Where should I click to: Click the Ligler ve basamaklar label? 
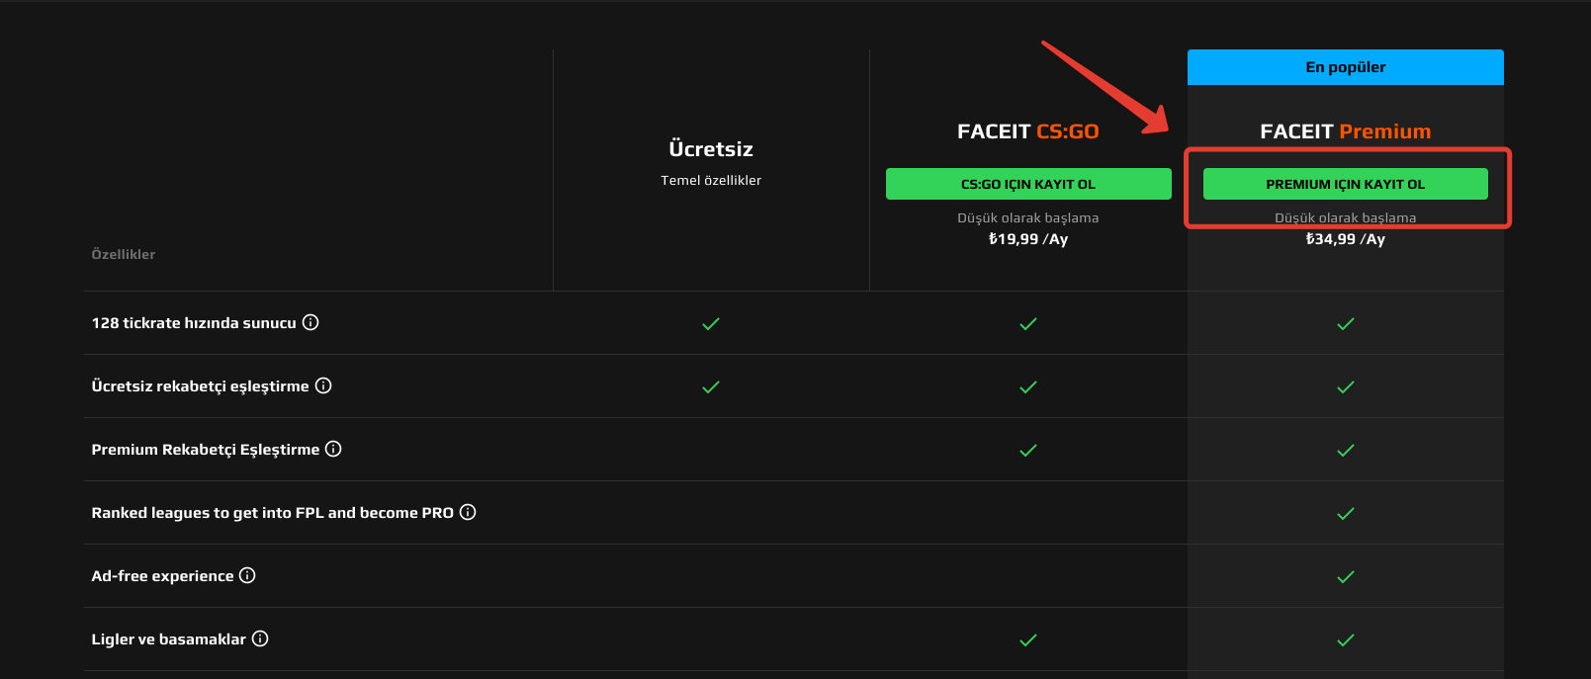point(169,639)
